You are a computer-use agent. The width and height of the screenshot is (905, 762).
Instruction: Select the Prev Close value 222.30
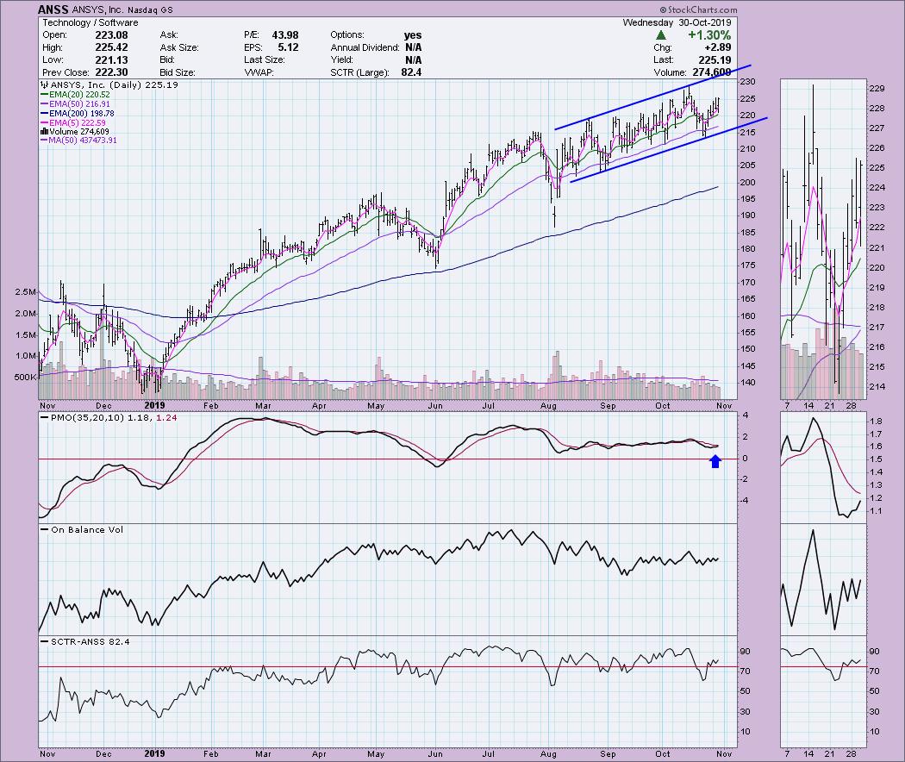tap(111, 72)
